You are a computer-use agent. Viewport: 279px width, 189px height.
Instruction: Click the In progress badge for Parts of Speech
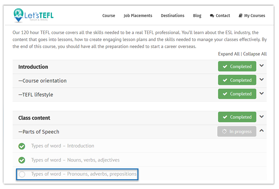coord(237,131)
